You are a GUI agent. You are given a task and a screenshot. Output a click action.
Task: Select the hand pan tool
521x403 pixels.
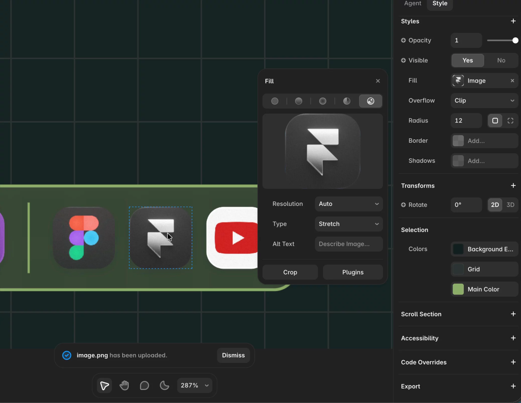(124, 385)
